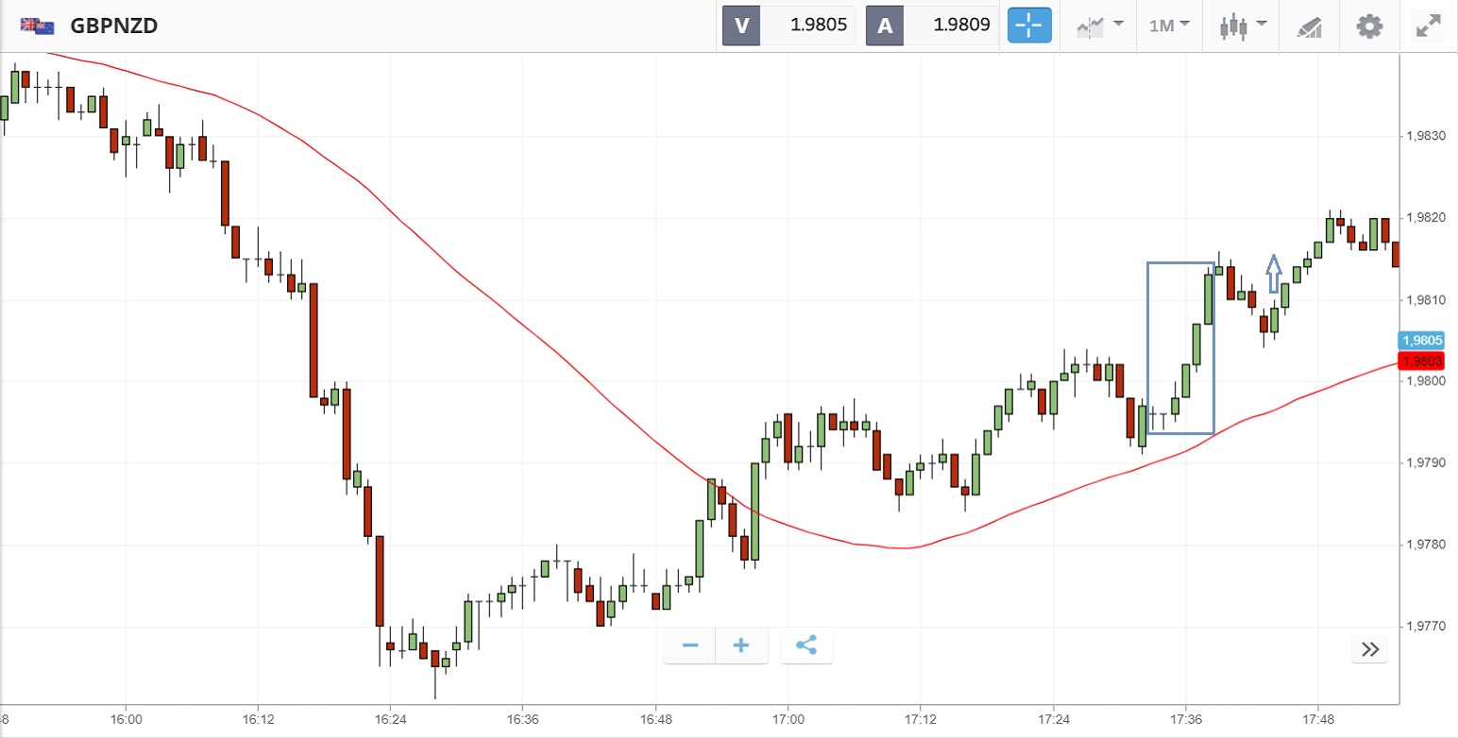Click the GBPNZD symbol title
Viewport: 1458px width, 738px height.
[x=113, y=25]
